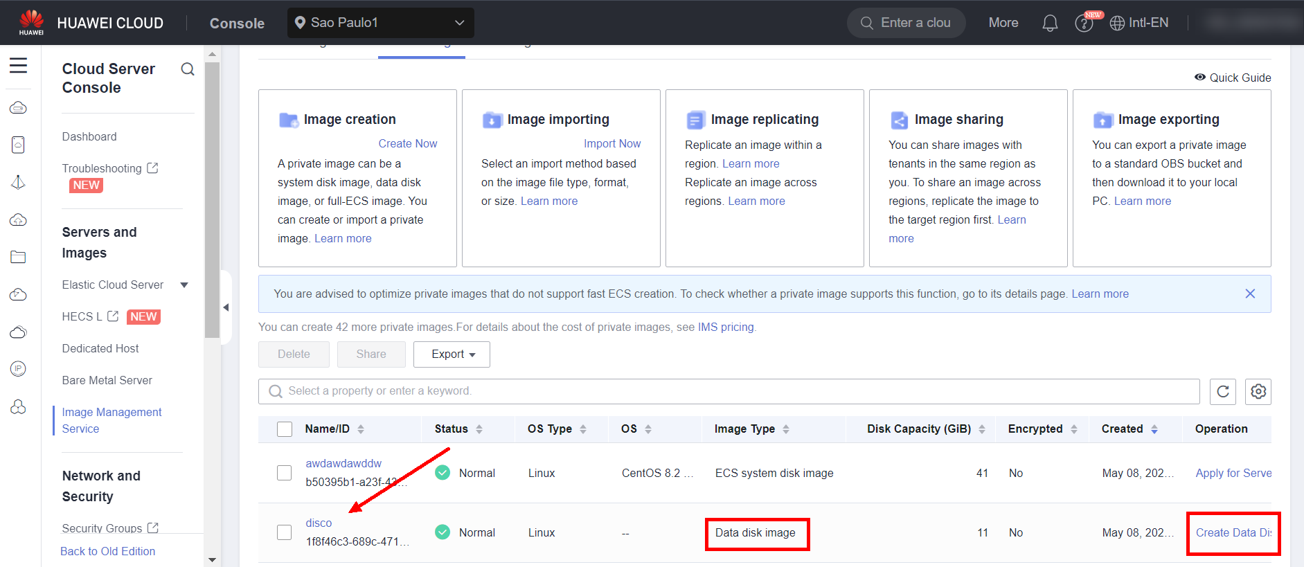Click the refresh image list icon
The image size is (1304, 567).
1223,392
